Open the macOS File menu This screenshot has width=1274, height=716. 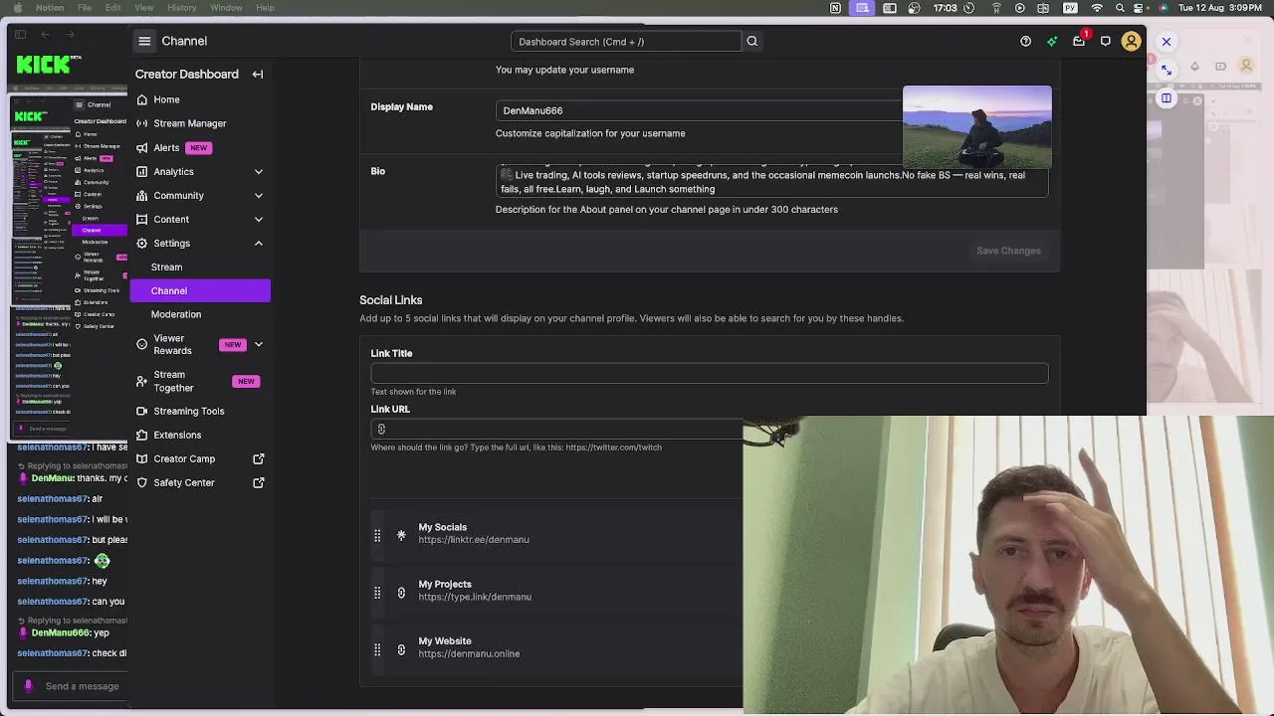click(x=85, y=8)
